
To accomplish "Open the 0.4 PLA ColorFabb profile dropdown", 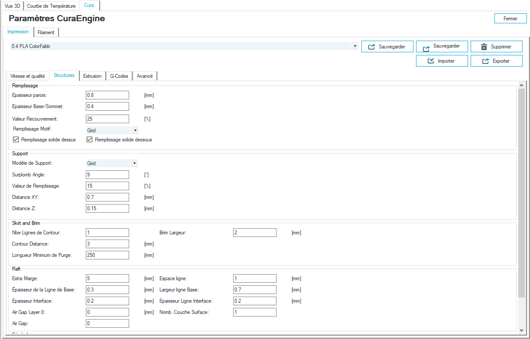I will (355, 46).
